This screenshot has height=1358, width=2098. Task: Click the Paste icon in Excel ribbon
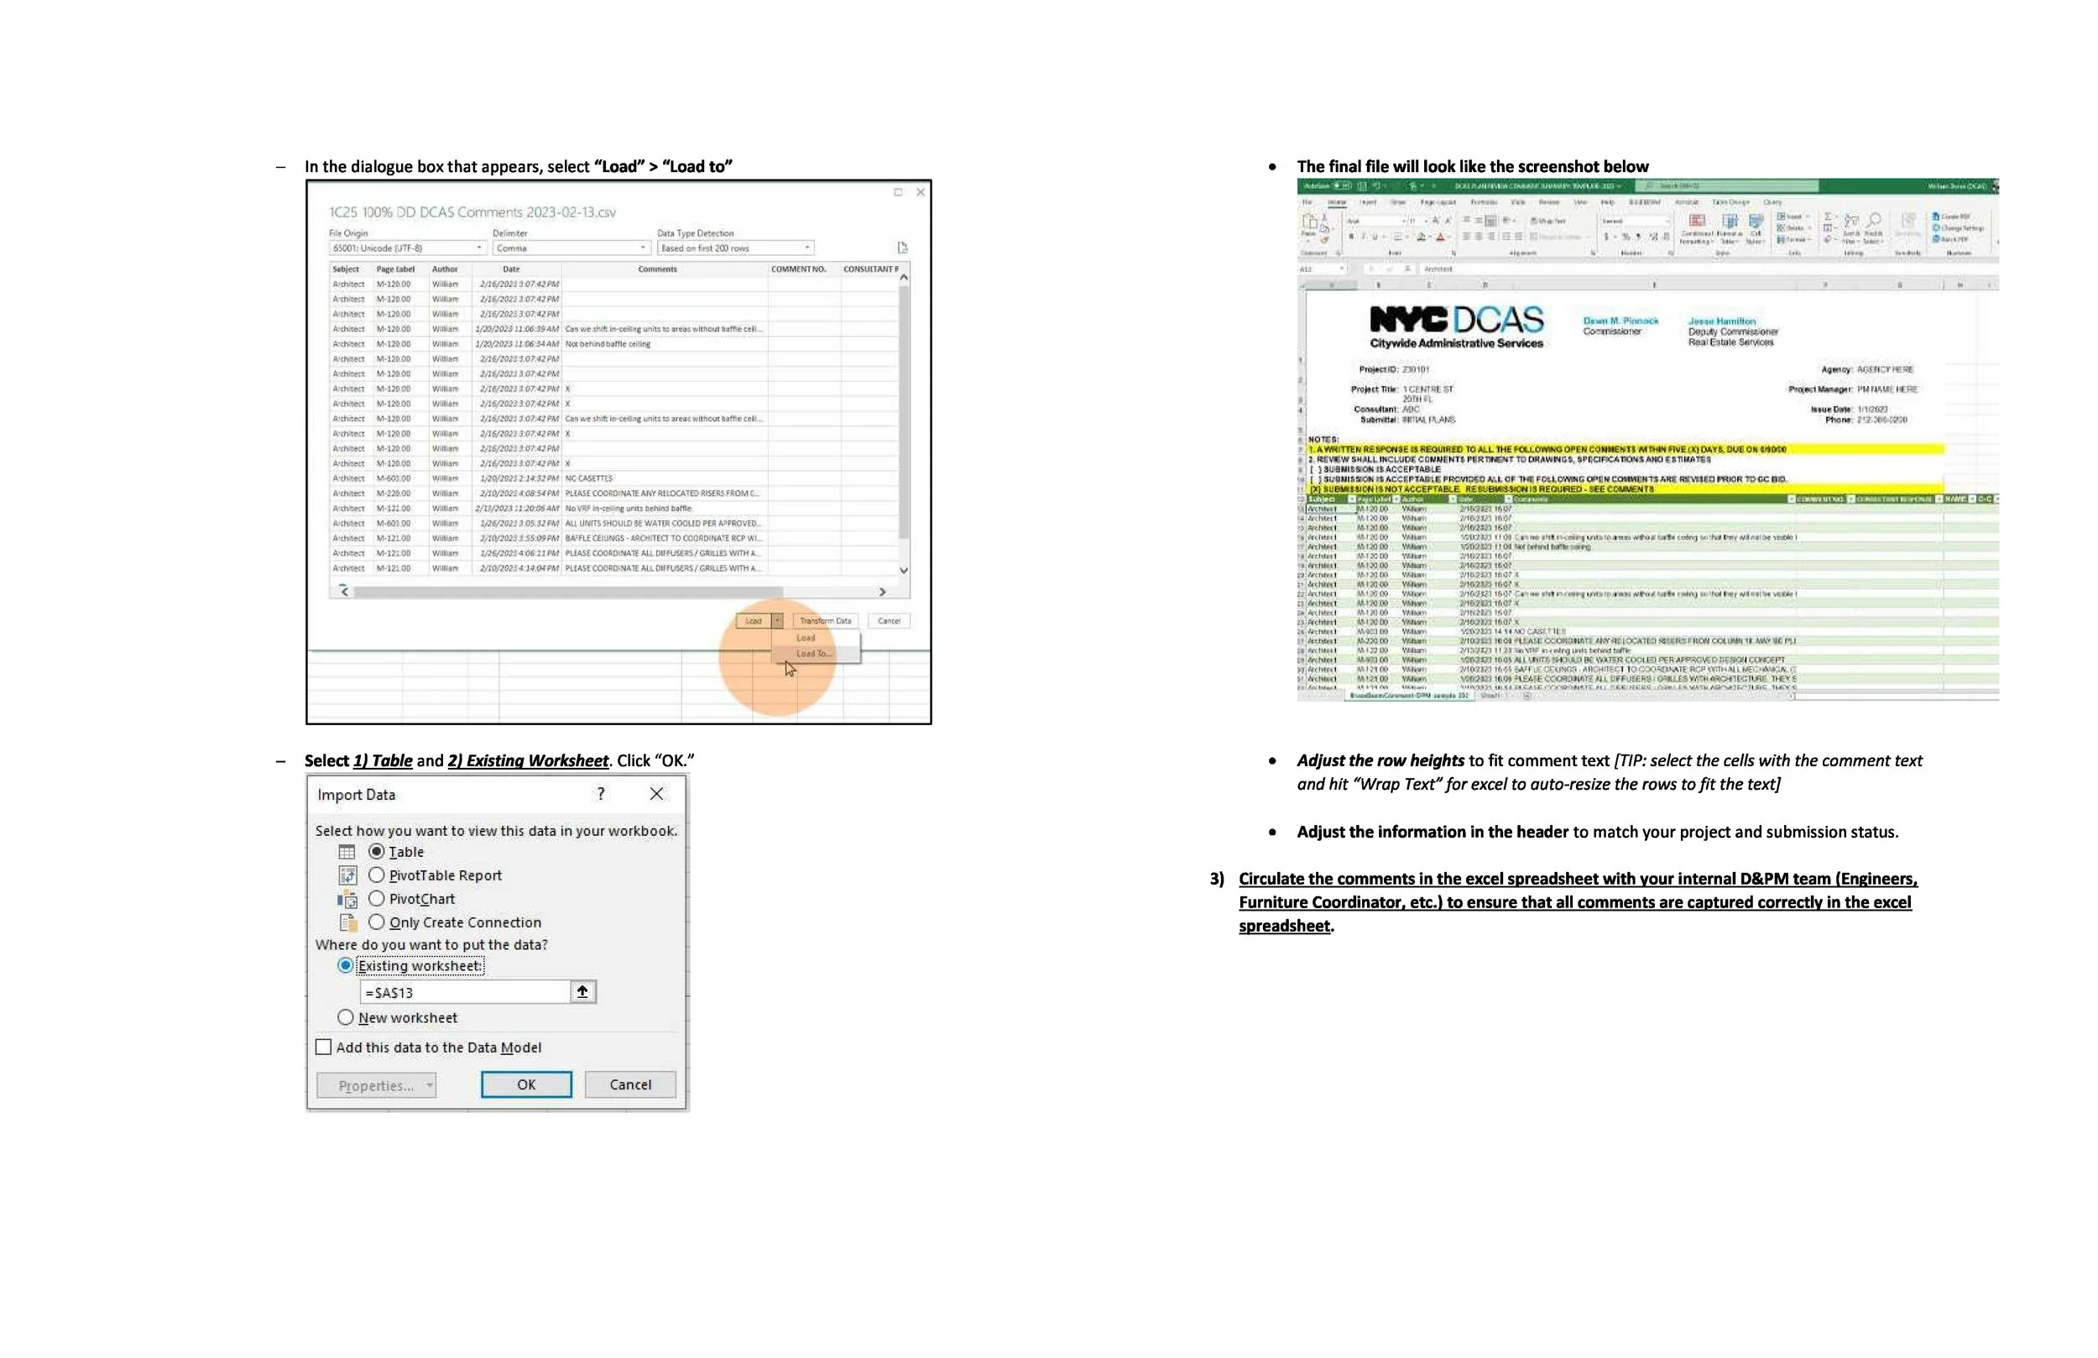[1310, 222]
